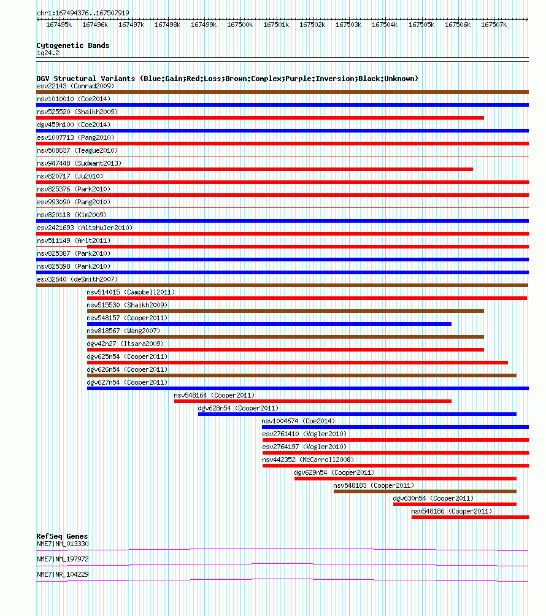
Task: Select dgv628n54 (Cooper2011) label
Action: point(238,409)
